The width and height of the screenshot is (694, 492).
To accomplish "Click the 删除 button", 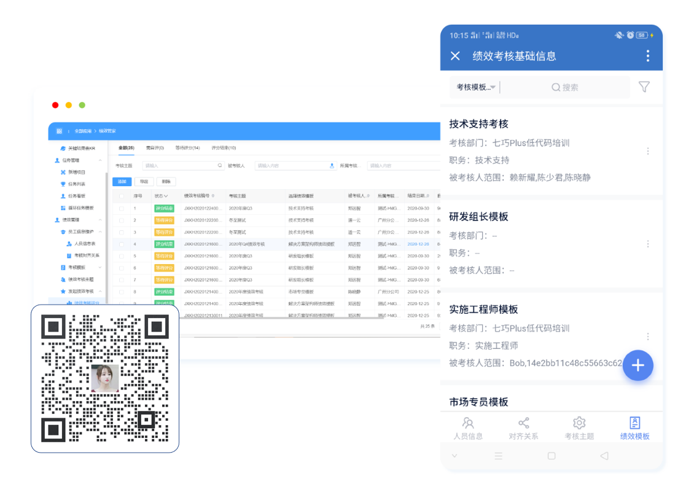I will 166,182.
